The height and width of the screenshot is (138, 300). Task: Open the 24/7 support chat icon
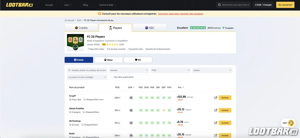(291, 123)
